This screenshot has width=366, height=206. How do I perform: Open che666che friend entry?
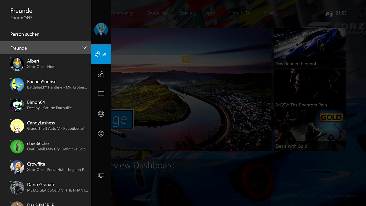coord(46,146)
